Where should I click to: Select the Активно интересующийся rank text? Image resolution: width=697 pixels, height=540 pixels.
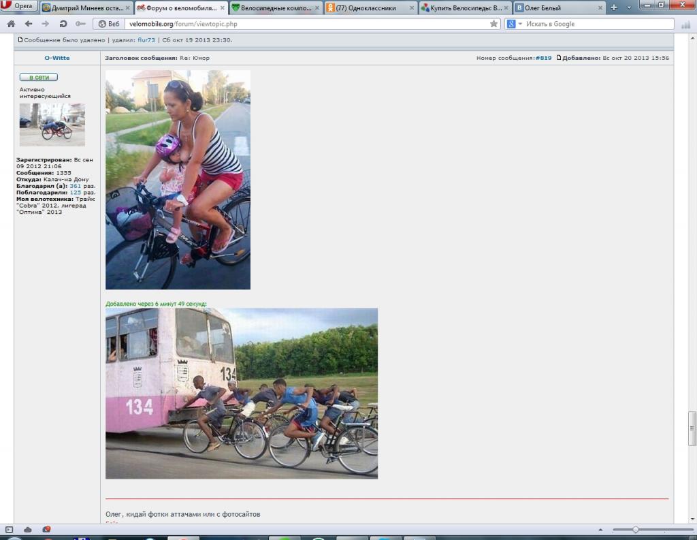[x=45, y=93]
